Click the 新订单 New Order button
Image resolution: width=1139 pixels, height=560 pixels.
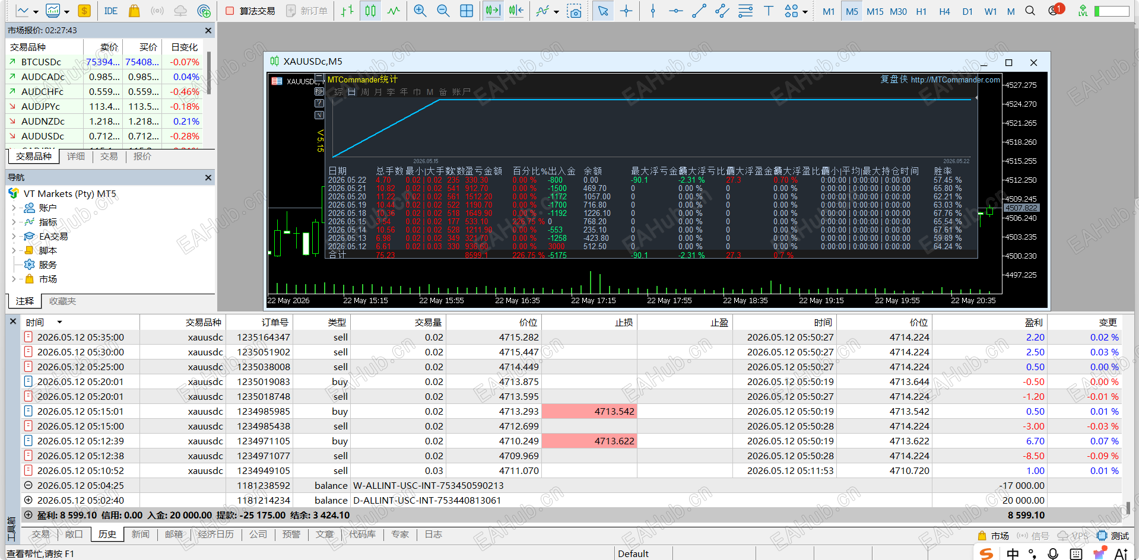point(306,11)
